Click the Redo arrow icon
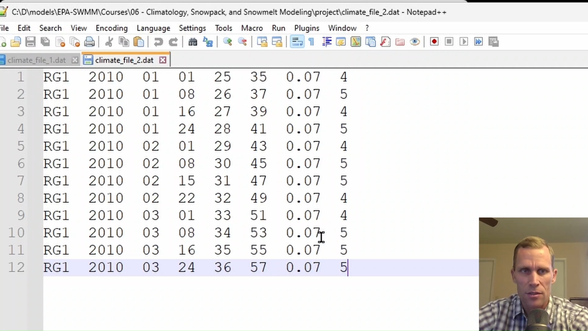This screenshot has height=331, width=588. (x=173, y=42)
